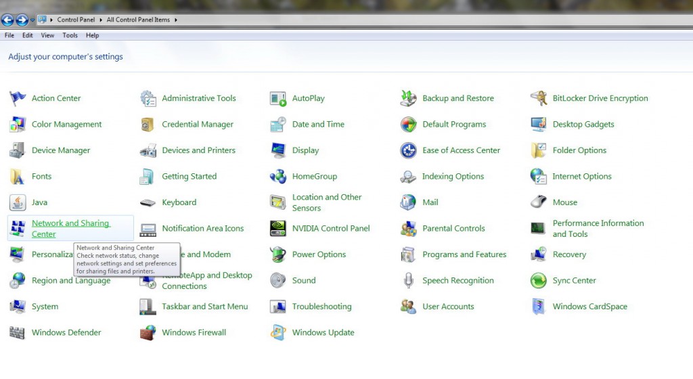Expand arrow after All Control Panel Items
This screenshot has width=693, height=379.
pos(176,20)
